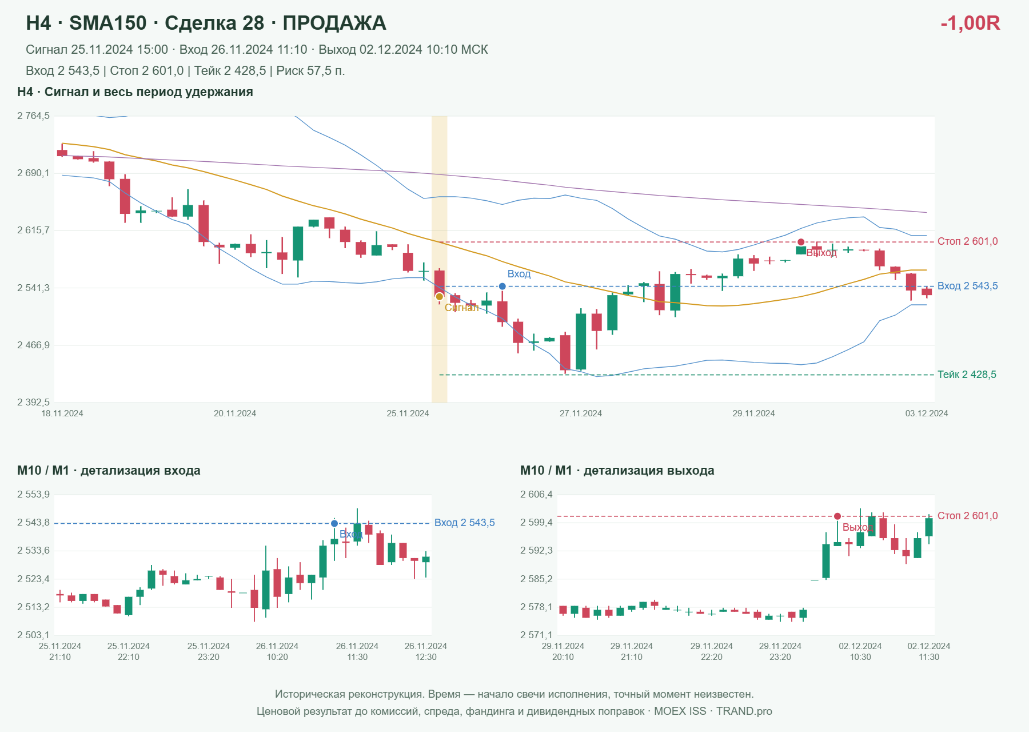Click the 2 690,1 price axis label
This screenshot has height=732, width=1029.
[33, 173]
